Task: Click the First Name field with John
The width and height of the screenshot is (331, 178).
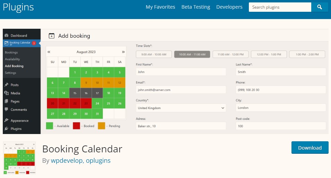Action: click(181, 72)
